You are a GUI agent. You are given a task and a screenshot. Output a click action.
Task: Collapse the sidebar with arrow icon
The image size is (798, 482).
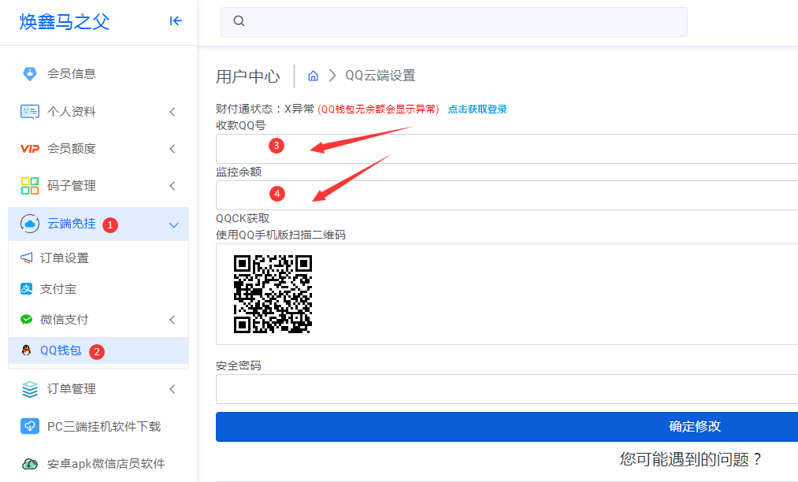[176, 20]
